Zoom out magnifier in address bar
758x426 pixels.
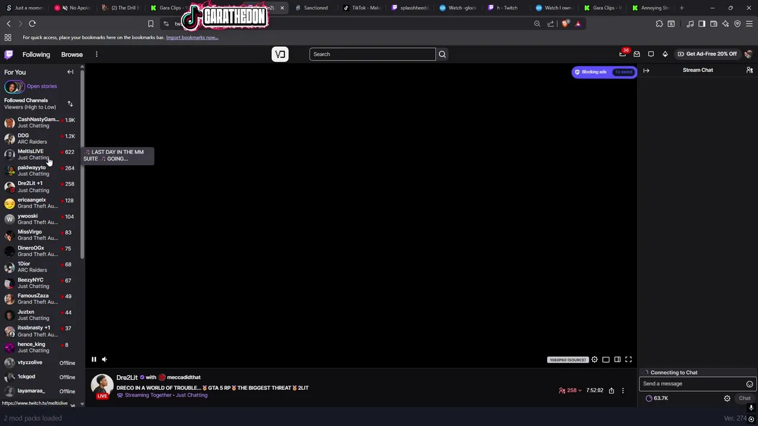coord(537,24)
